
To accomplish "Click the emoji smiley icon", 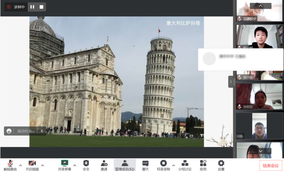I will tap(9, 131).
